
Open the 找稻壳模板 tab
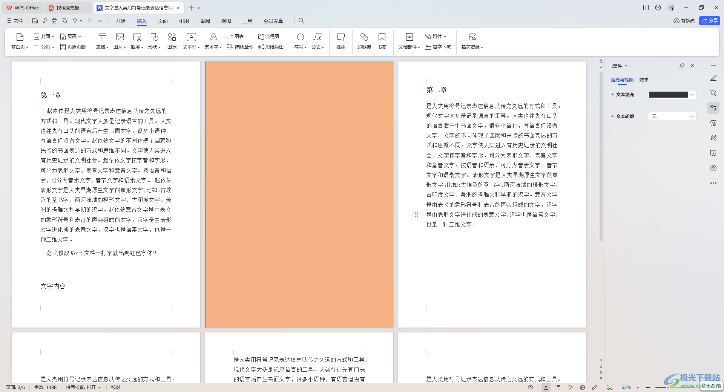pos(68,8)
